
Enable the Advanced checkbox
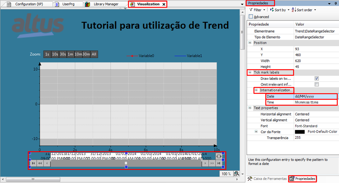(x=251, y=16)
